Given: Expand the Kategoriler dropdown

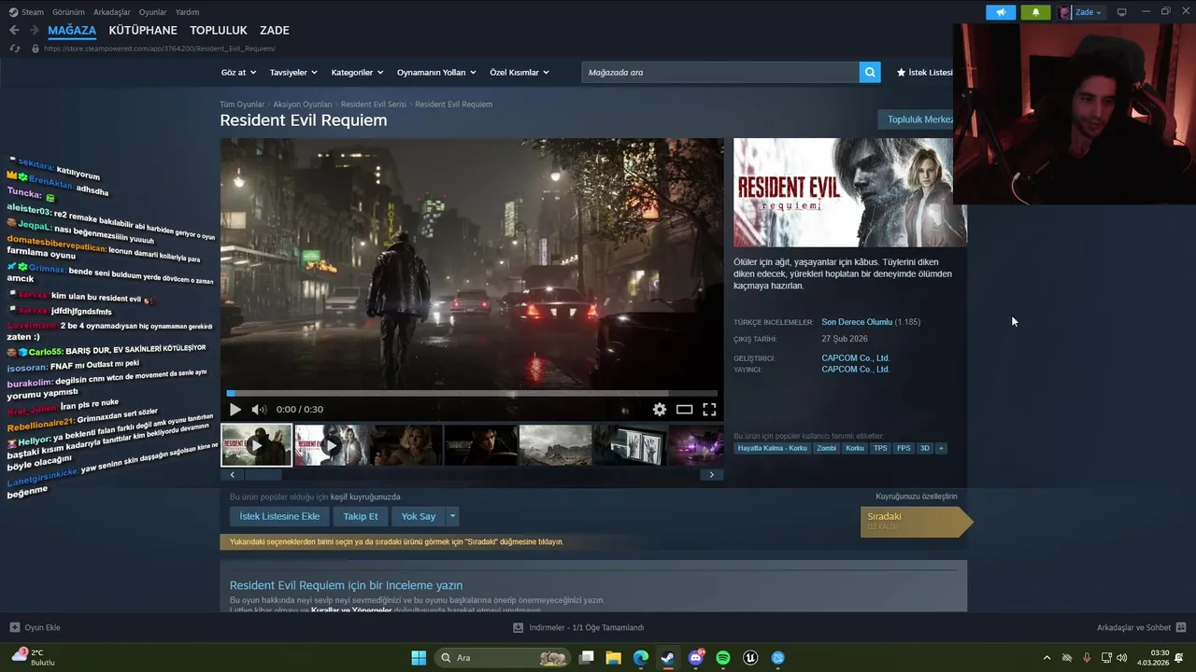Looking at the screenshot, I should click(357, 72).
